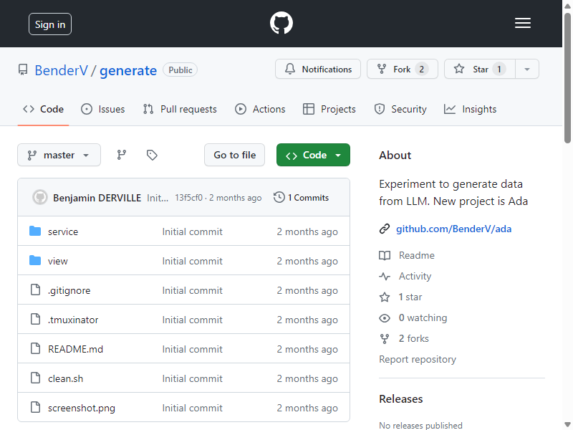Viewport: 573px width, 430px height.
Task: Open the clean.sh file
Action: 65,378
